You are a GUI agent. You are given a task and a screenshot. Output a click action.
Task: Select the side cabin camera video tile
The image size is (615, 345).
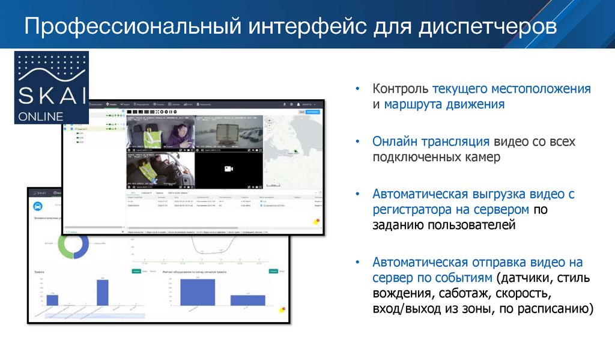click(160, 168)
